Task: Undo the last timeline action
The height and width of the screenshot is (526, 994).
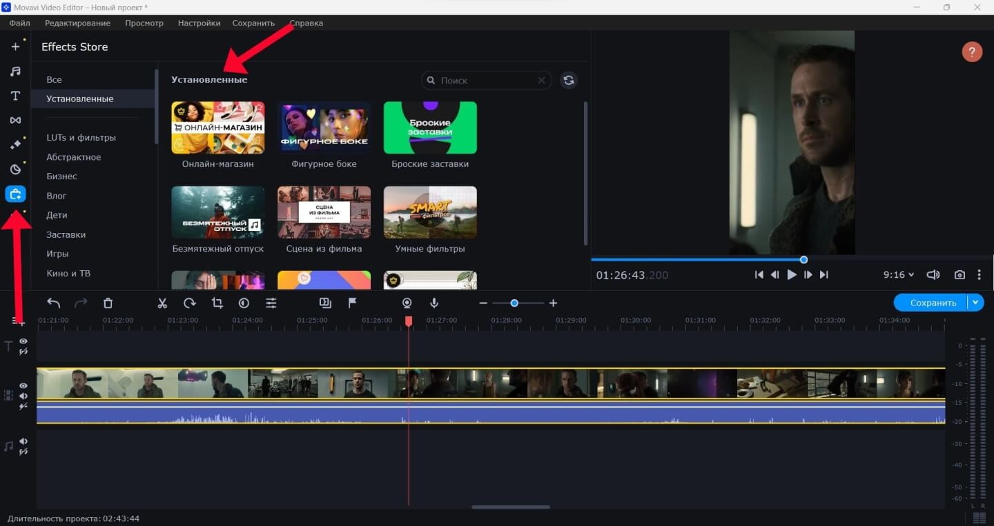Action: click(53, 303)
